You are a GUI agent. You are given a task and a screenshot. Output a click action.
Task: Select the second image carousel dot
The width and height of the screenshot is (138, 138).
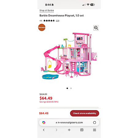pos(71,88)
